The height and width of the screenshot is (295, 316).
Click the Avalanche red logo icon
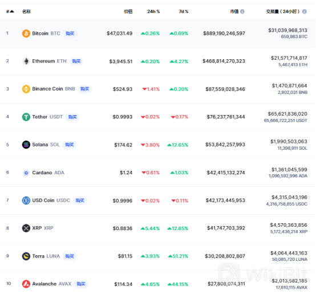click(26, 284)
